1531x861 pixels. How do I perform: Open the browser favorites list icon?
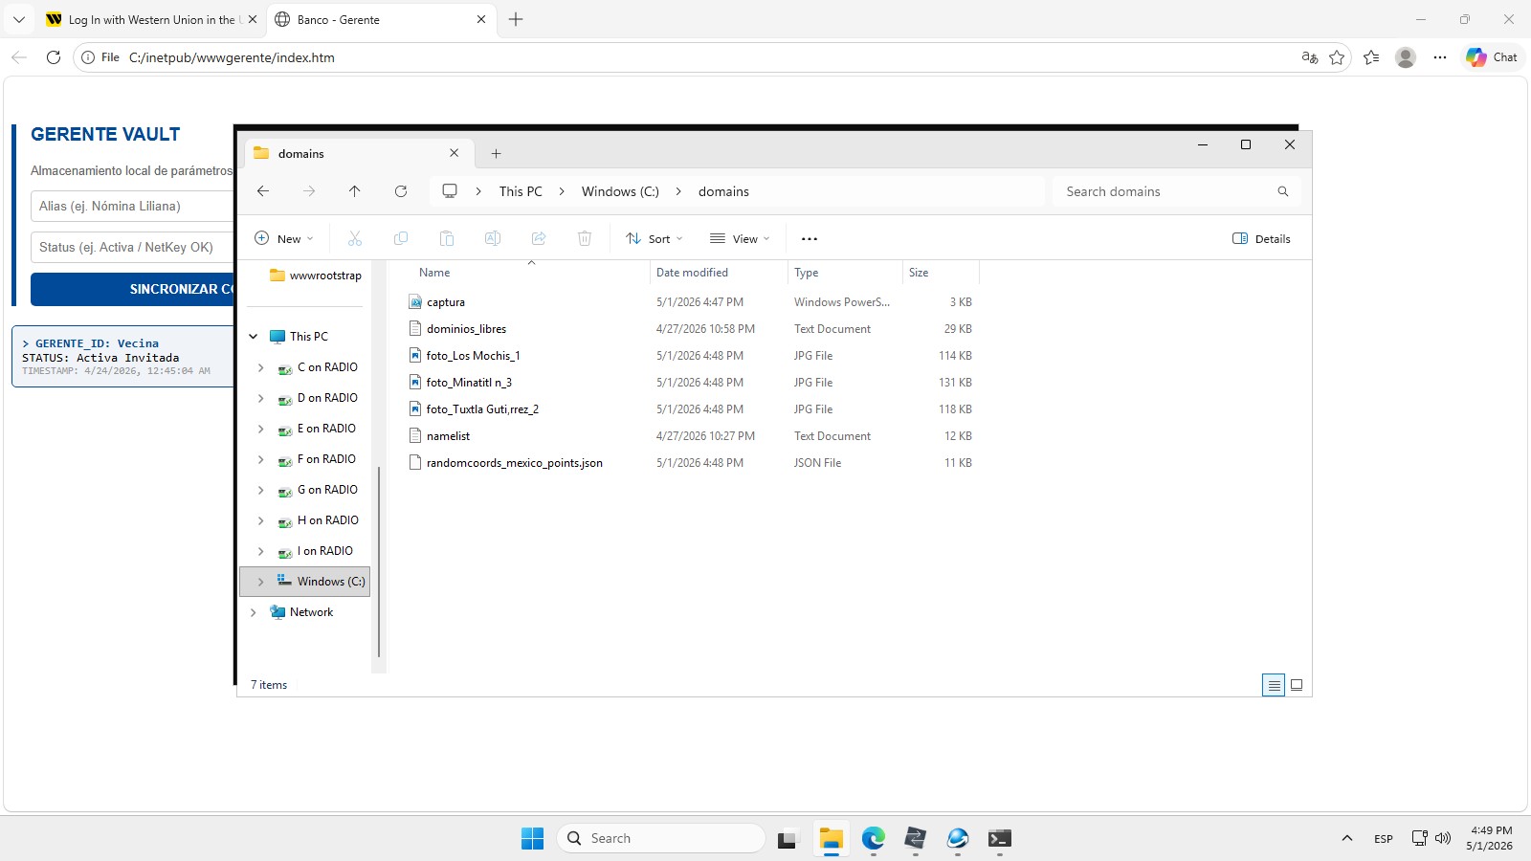tap(1371, 57)
